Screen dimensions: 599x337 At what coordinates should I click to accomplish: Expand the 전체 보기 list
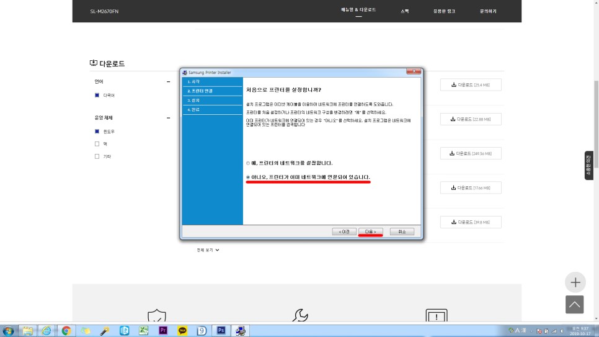pyautogui.click(x=208, y=250)
